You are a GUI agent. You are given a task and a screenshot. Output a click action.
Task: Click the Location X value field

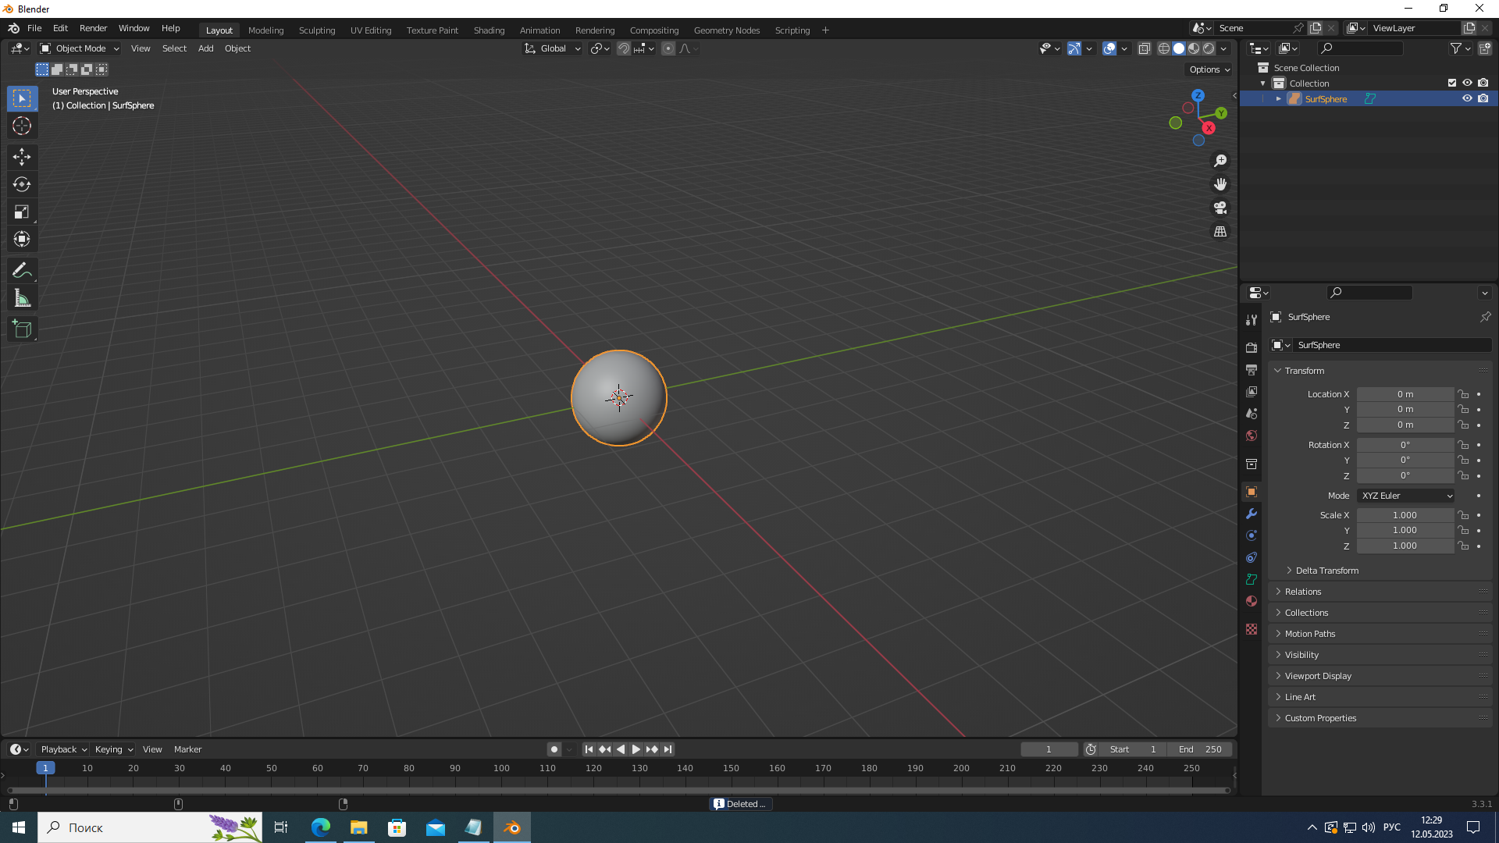coord(1405,394)
